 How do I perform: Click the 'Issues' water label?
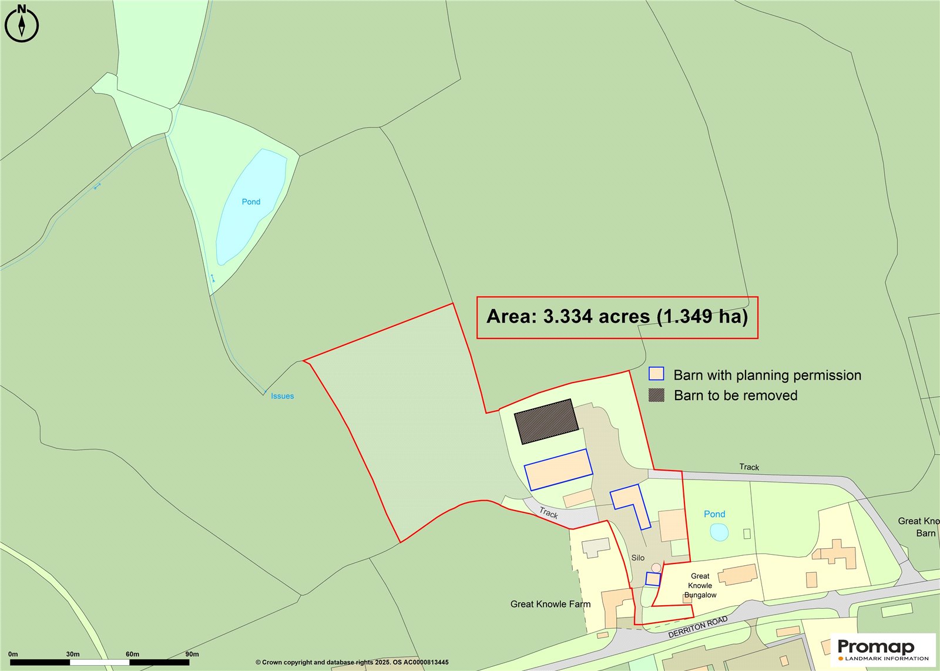point(282,396)
